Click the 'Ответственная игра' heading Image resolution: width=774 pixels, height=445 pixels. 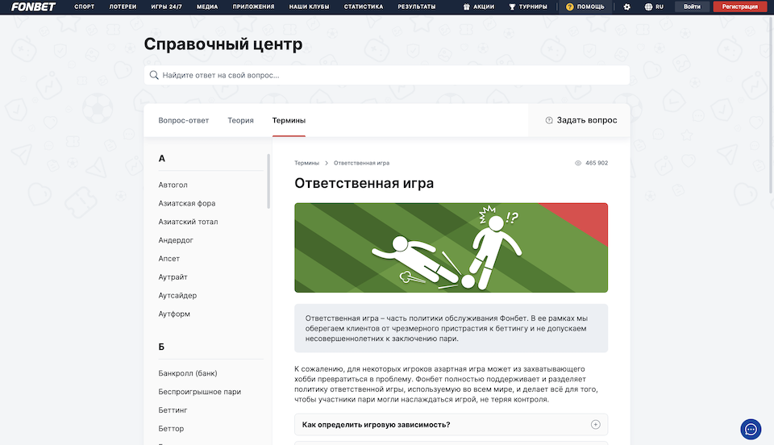pos(364,183)
